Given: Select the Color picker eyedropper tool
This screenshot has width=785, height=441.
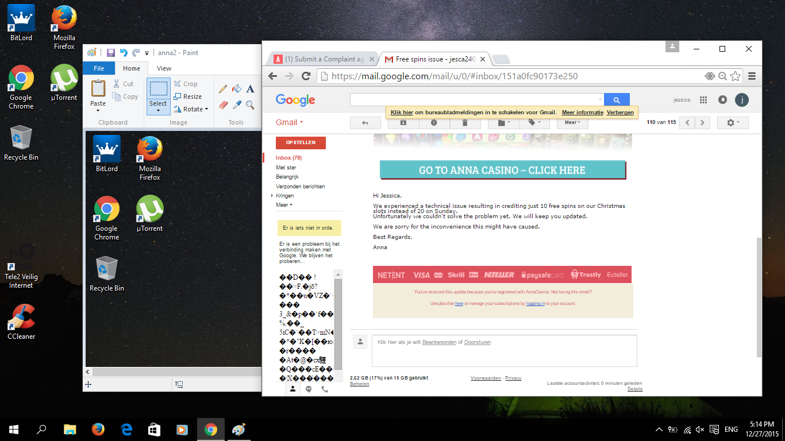Looking at the screenshot, I should (x=236, y=105).
